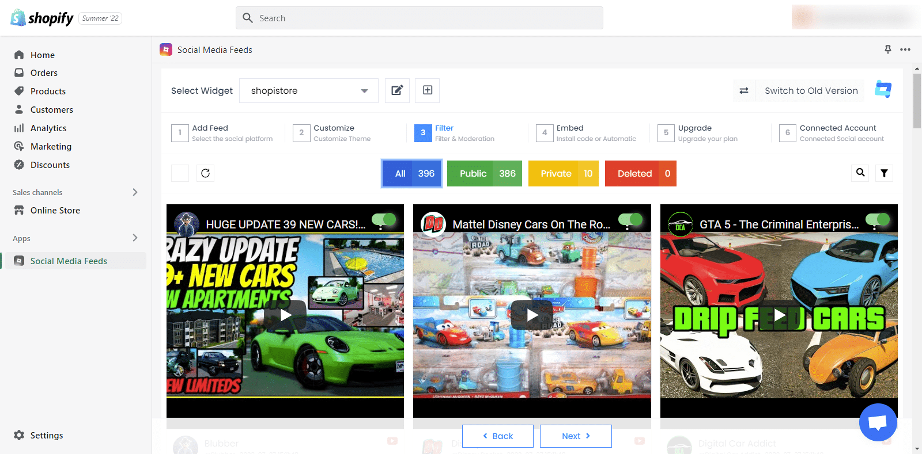This screenshot has height=454, width=922.
Task: Go to step 4 Embed
Action: [587, 133]
